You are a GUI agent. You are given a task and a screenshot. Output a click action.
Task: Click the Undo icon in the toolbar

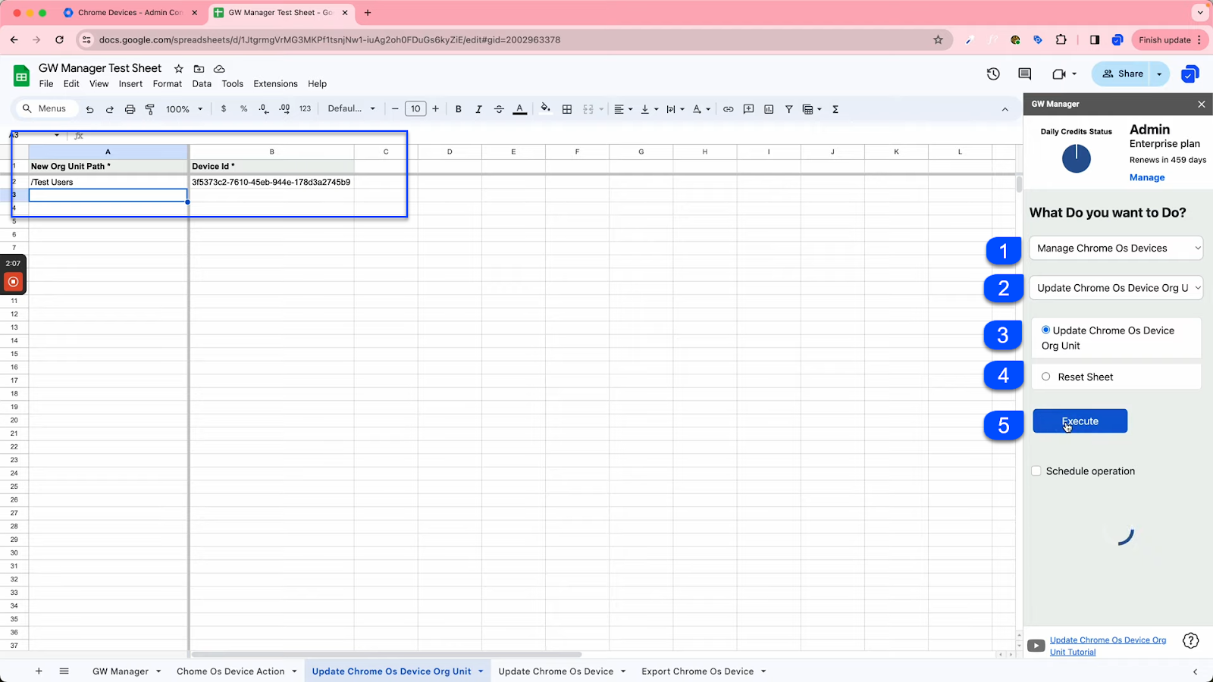point(89,109)
